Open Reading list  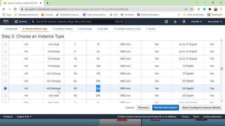point(215,15)
